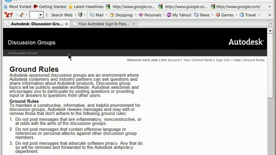Click the vertical scrollbar thumb
This screenshot has width=276, height=155.
[x=270, y=65]
